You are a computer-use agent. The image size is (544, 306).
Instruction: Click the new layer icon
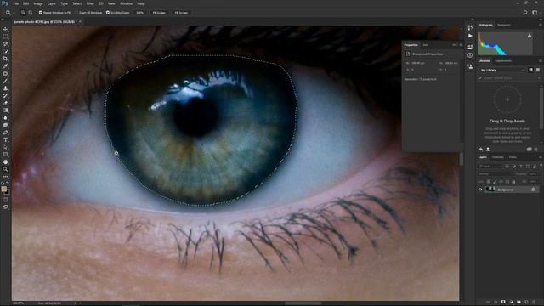526,303
